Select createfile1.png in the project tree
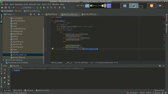The height and width of the screenshot is (94, 168). tap(19, 29)
